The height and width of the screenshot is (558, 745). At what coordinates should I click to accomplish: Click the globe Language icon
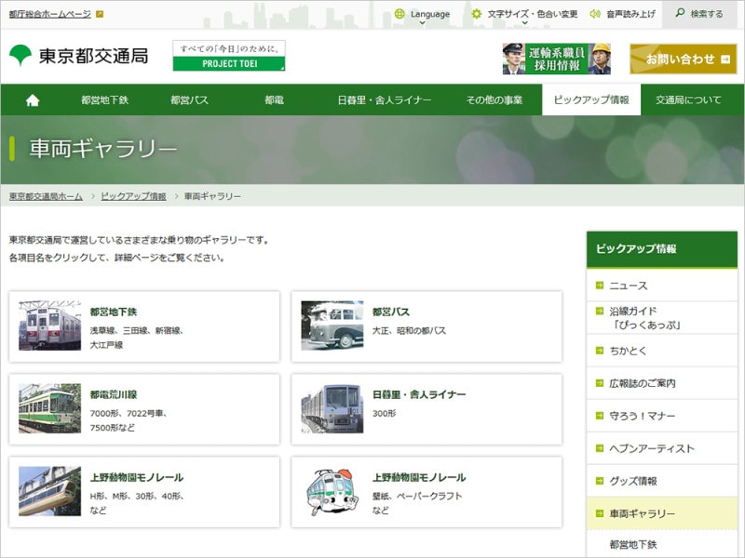click(400, 14)
